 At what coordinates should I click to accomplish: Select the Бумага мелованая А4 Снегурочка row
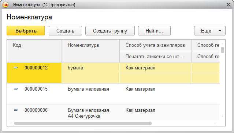(x=113, y=113)
